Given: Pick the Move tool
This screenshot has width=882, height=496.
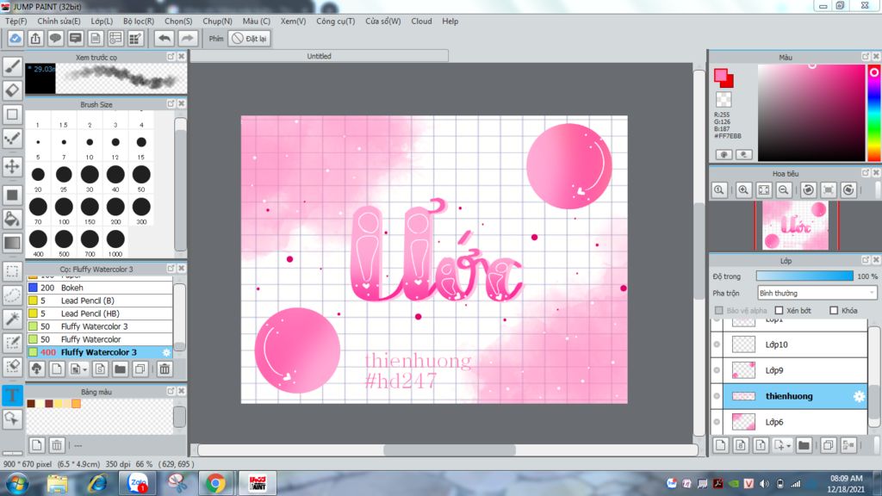Looking at the screenshot, I should click(x=12, y=166).
